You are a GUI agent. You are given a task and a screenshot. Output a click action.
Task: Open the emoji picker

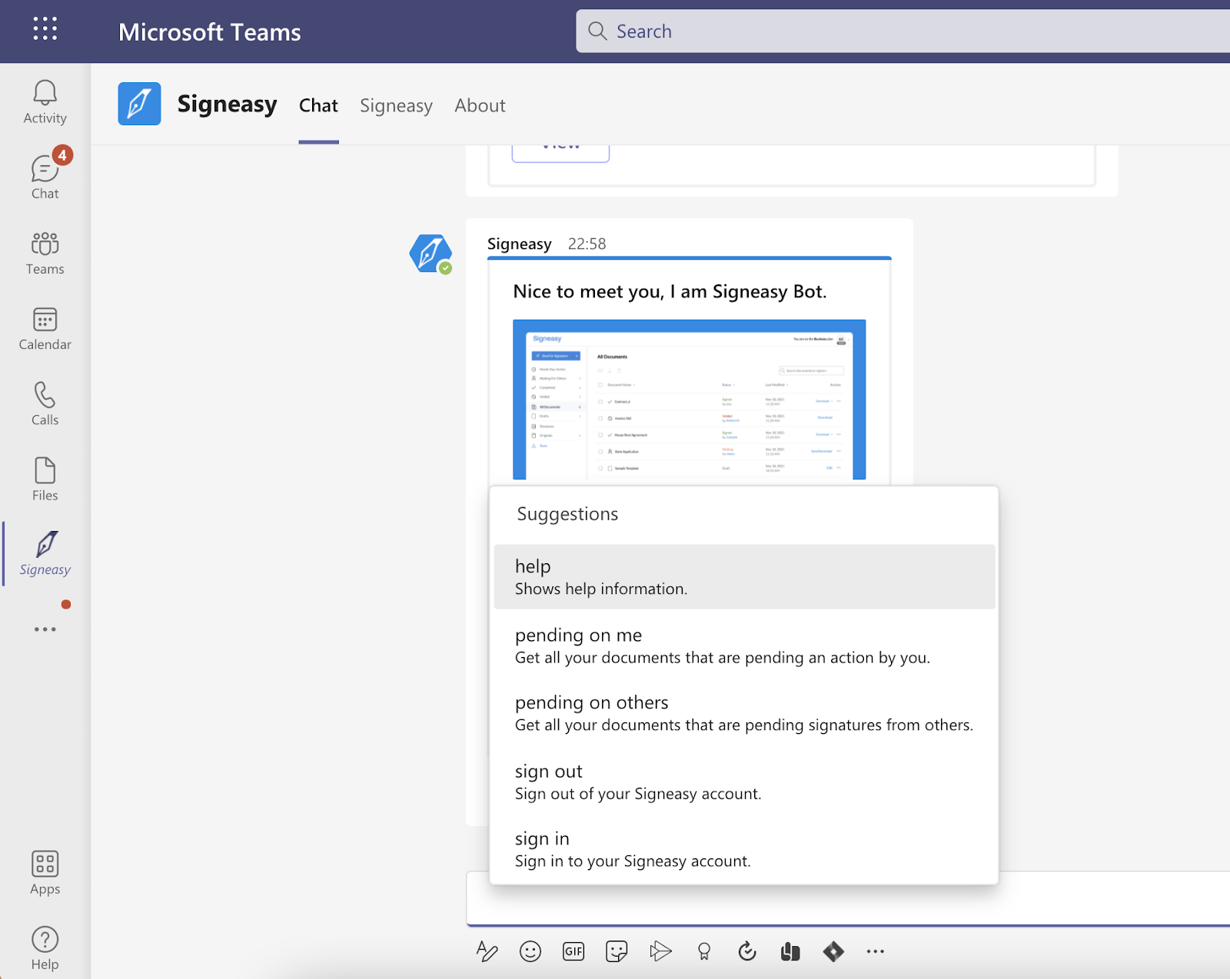tap(530, 951)
